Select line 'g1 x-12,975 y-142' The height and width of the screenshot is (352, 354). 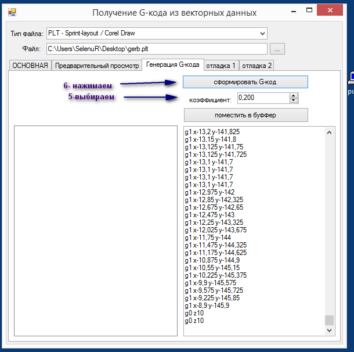pyautogui.click(x=209, y=192)
